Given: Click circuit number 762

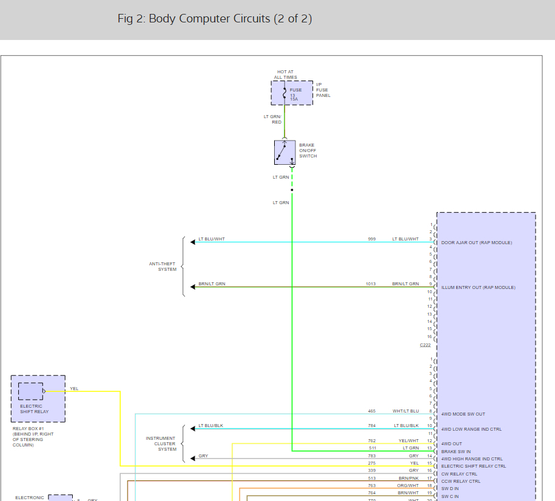Looking at the screenshot, I should [x=372, y=441].
